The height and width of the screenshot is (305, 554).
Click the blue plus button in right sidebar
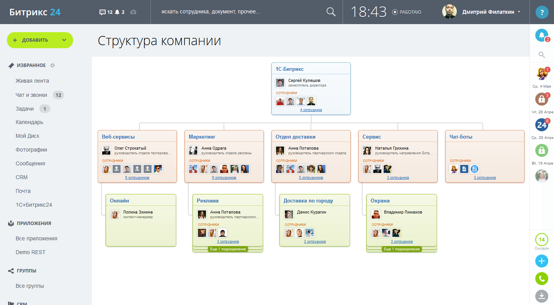pos(541,261)
